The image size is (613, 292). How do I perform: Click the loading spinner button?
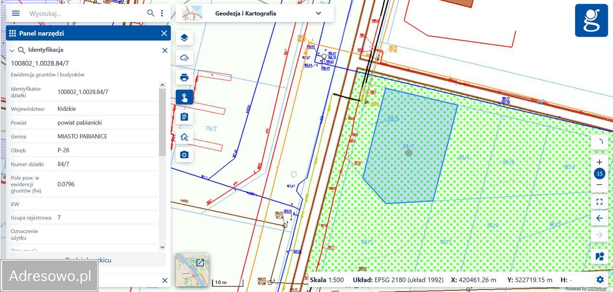click(x=599, y=142)
